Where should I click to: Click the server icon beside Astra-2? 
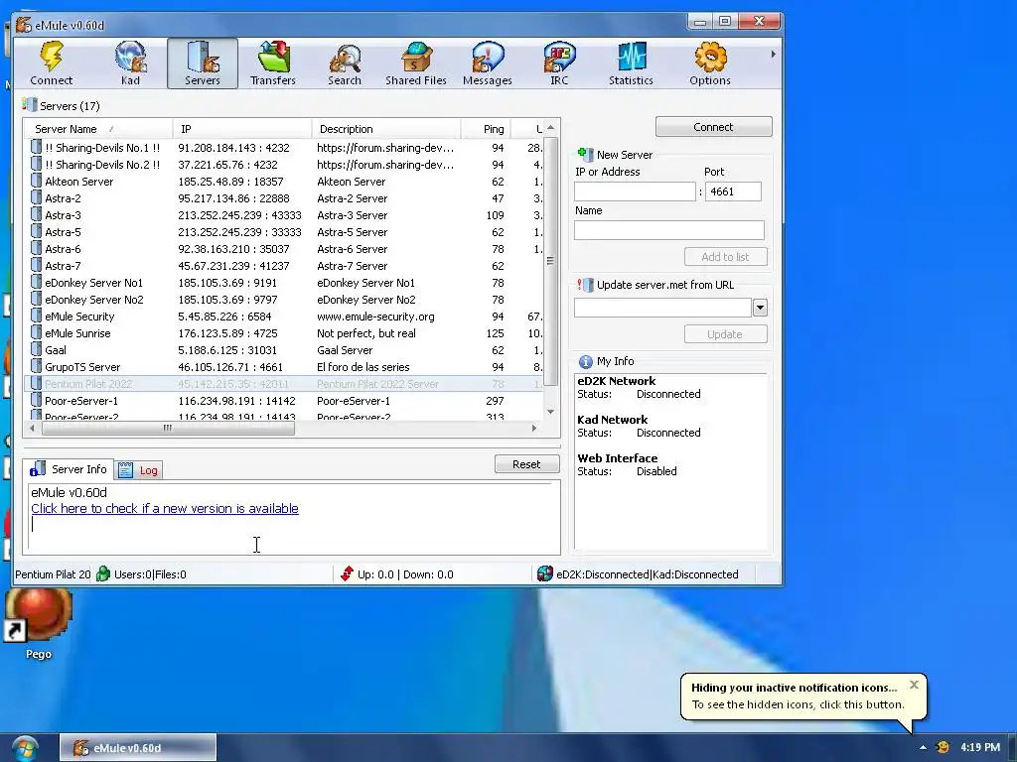tap(37, 198)
